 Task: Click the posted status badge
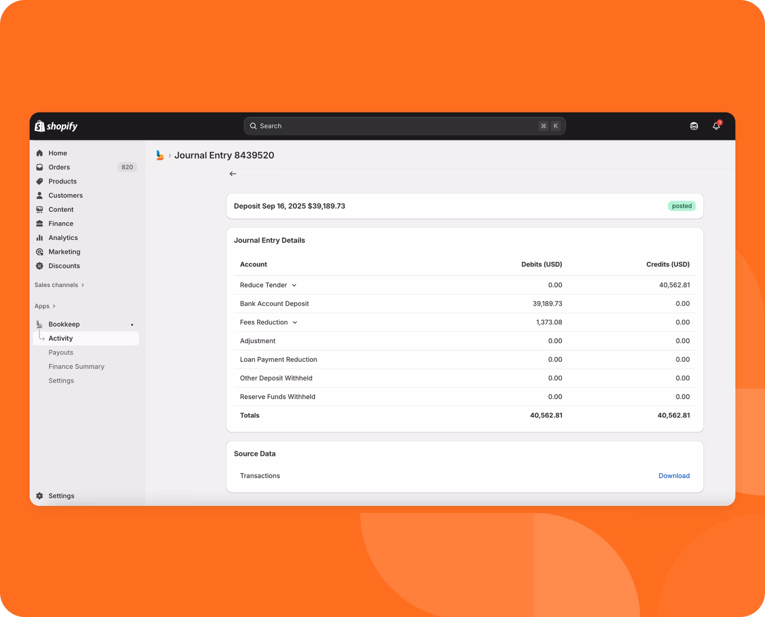click(682, 206)
